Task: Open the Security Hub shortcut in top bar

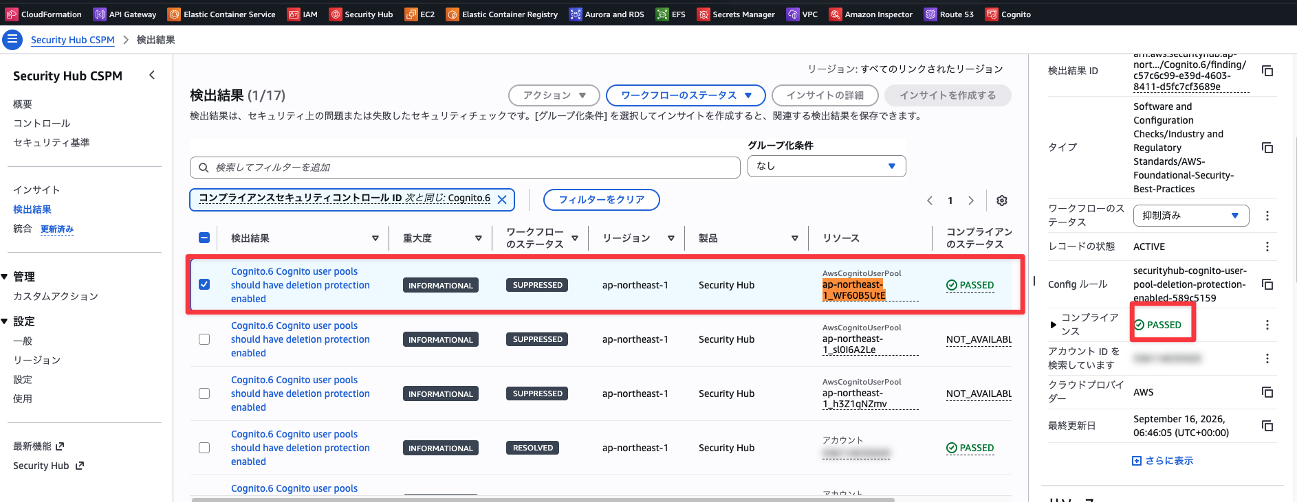Action: coord(361,14)
